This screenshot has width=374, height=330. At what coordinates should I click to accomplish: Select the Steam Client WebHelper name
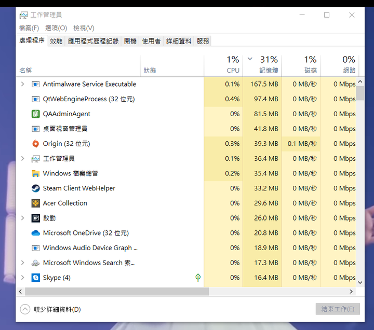click(x=79, y=188)
